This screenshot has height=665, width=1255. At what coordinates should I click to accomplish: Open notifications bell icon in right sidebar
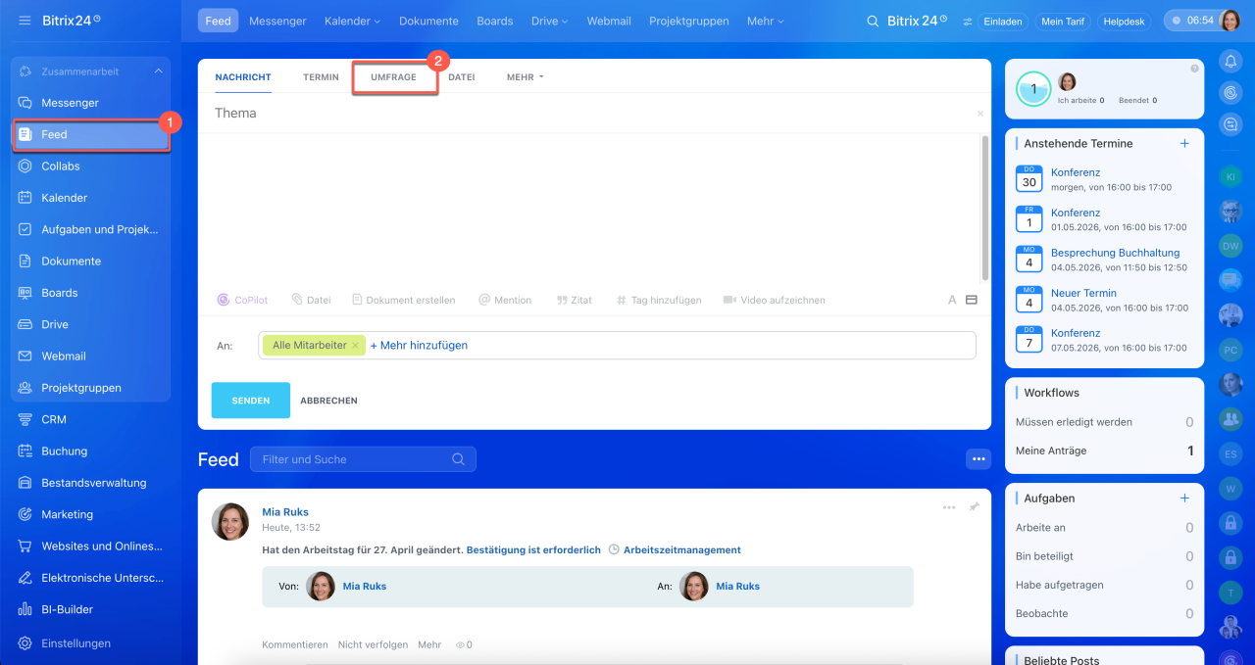click(1230, 61)
